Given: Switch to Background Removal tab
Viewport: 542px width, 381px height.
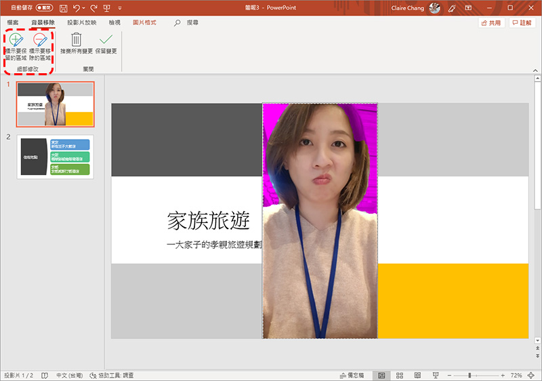Looking at the screenshot, I should pos(43,22).
